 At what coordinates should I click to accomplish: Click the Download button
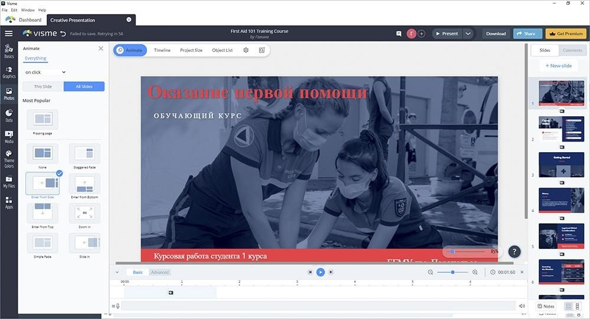496,34
